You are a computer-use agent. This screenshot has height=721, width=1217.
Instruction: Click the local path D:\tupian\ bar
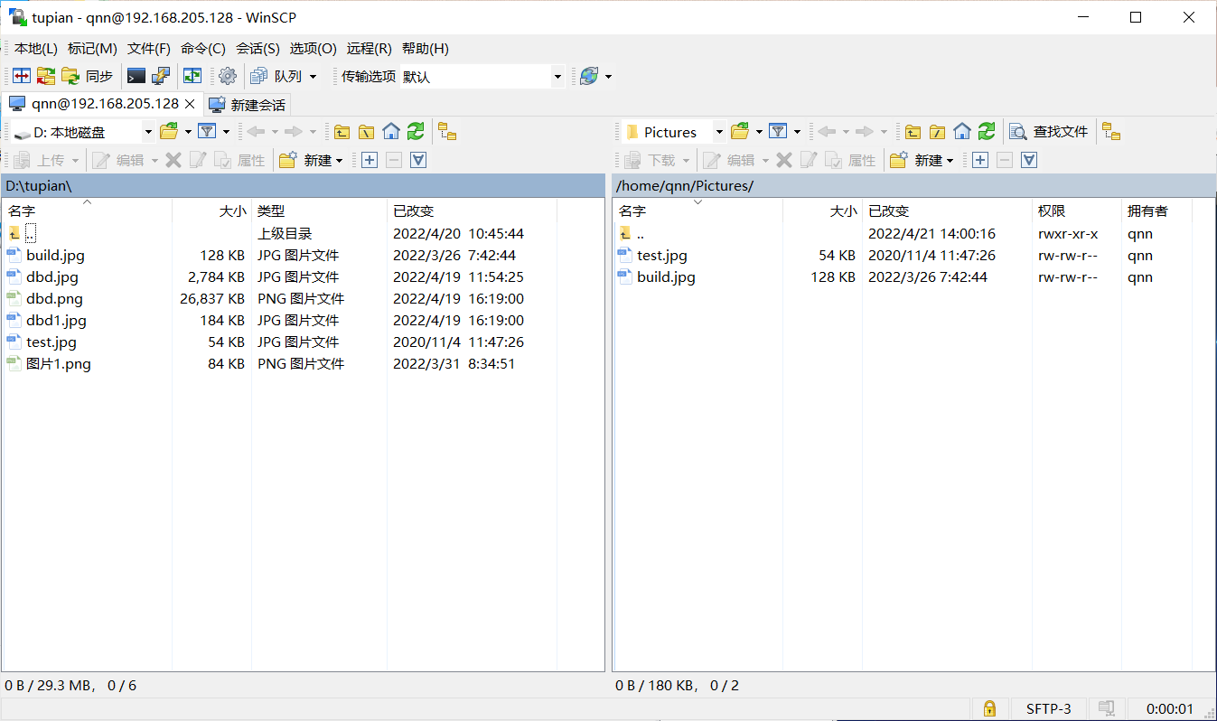(x=303, y=185)
